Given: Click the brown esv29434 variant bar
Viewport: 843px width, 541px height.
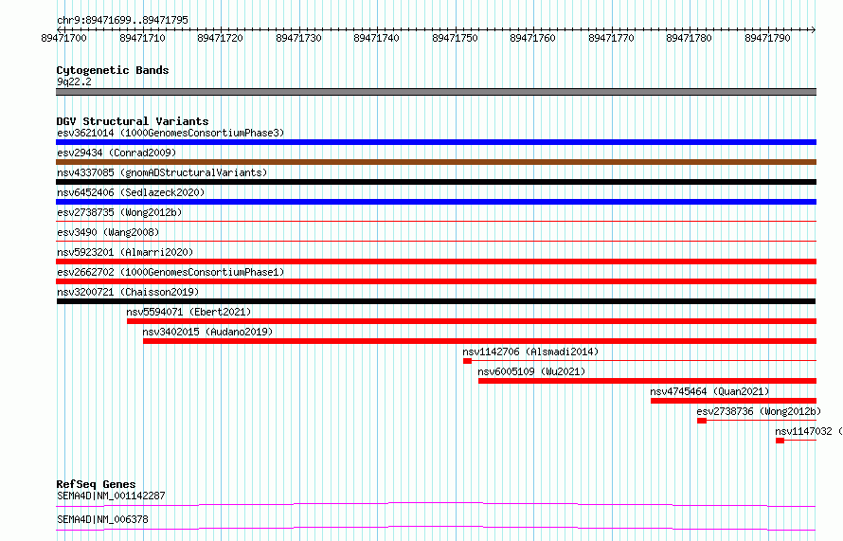Looking at the screenshot, I should click(436, 162).
